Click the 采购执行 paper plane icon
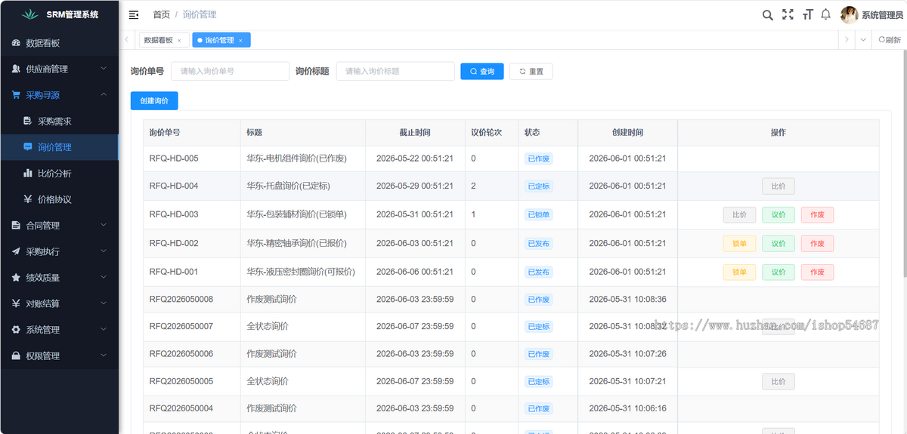The height and width of the screenshot is (434, 907). point(17,251)
